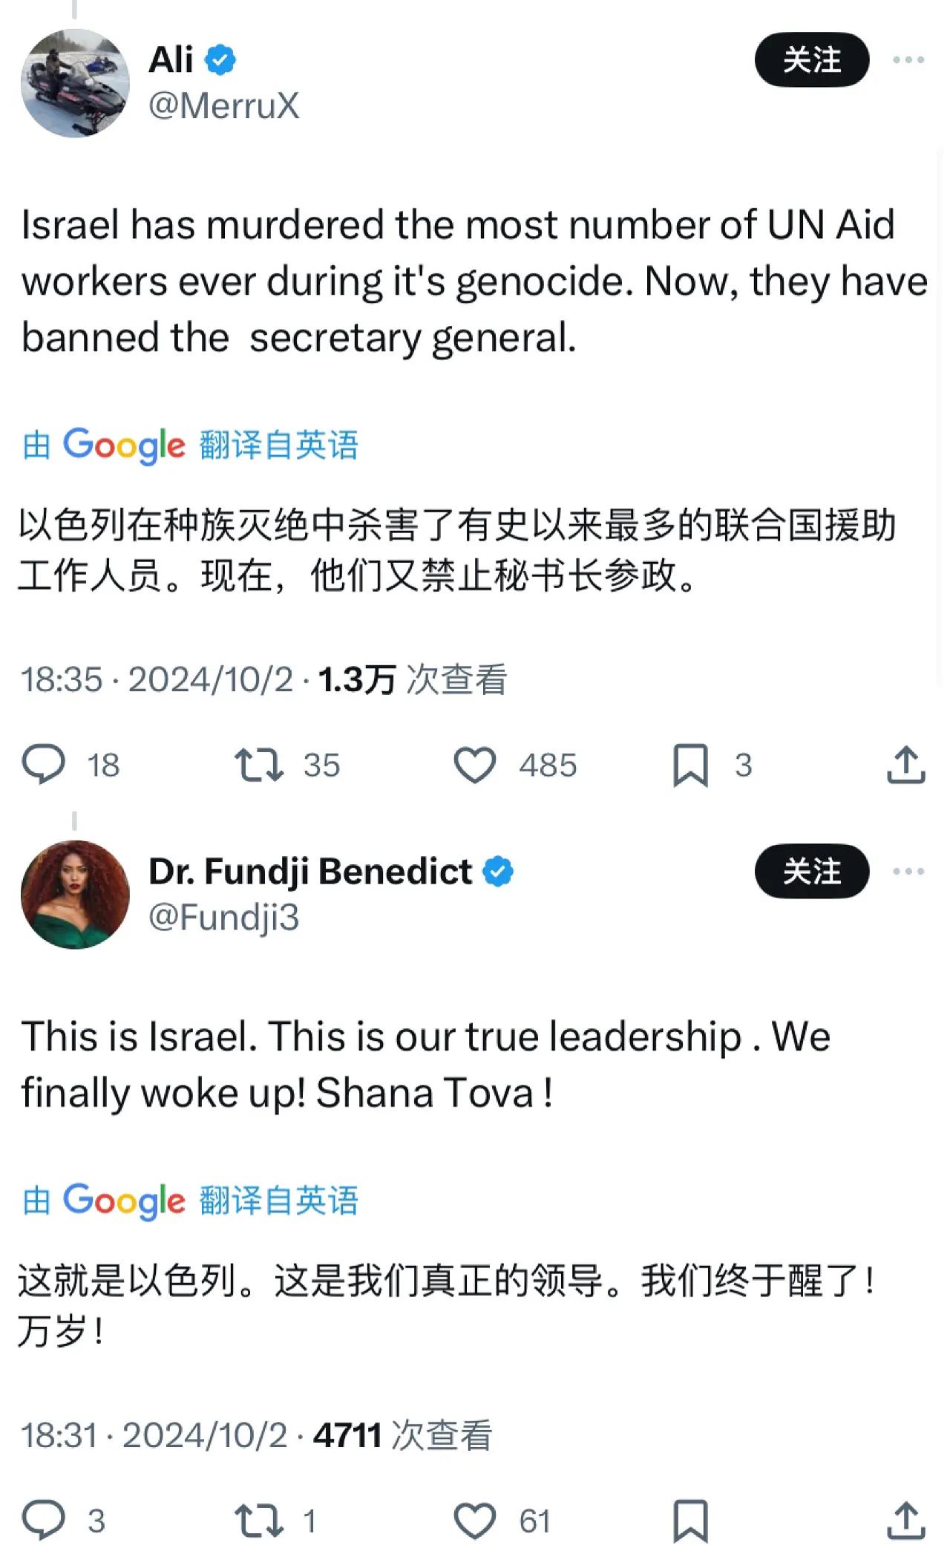Bookmark Ali's tweet

690,765
